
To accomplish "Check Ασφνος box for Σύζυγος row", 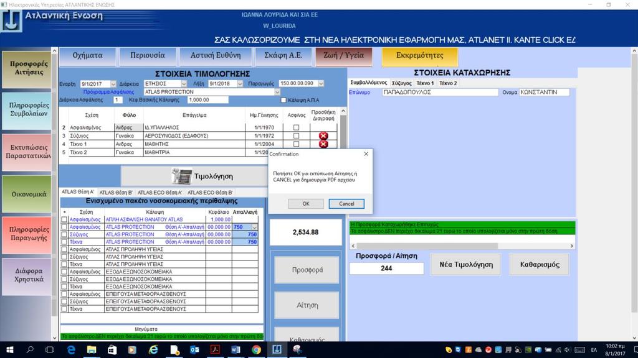I will coord(296,136).
